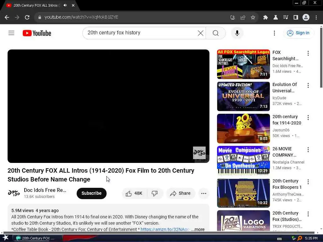
Task: Start voice search with the microphone
Action: [237, 33]
